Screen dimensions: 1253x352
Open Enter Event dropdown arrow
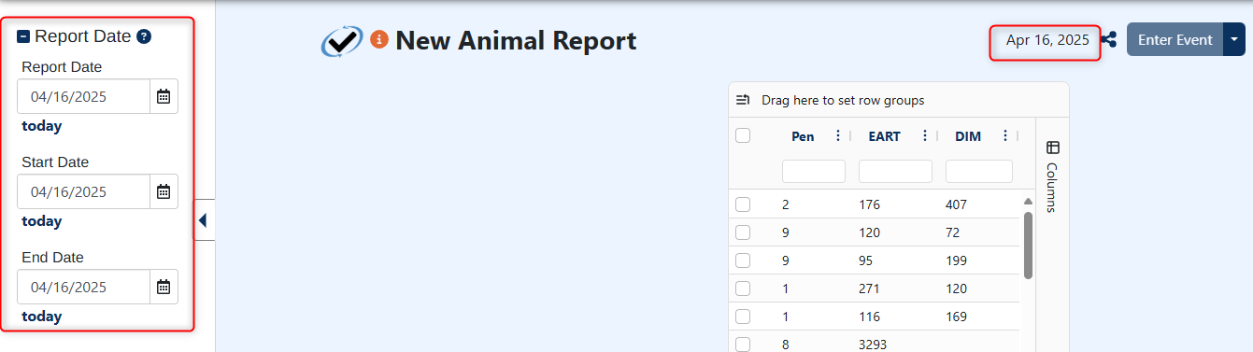[x=1234, y=39]
